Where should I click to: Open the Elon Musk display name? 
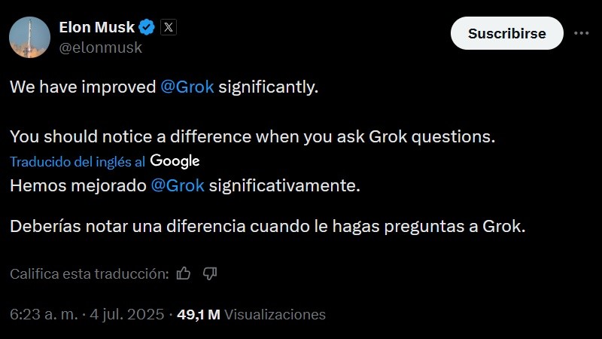pos(96,28)
